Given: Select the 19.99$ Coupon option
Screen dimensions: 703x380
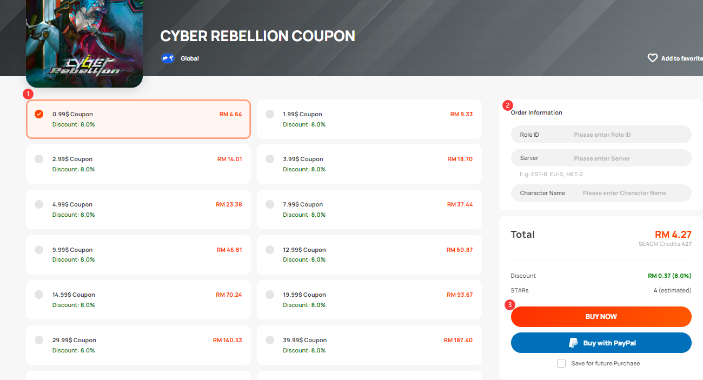Looking at the screenshot, I should (x=369, y=299).
